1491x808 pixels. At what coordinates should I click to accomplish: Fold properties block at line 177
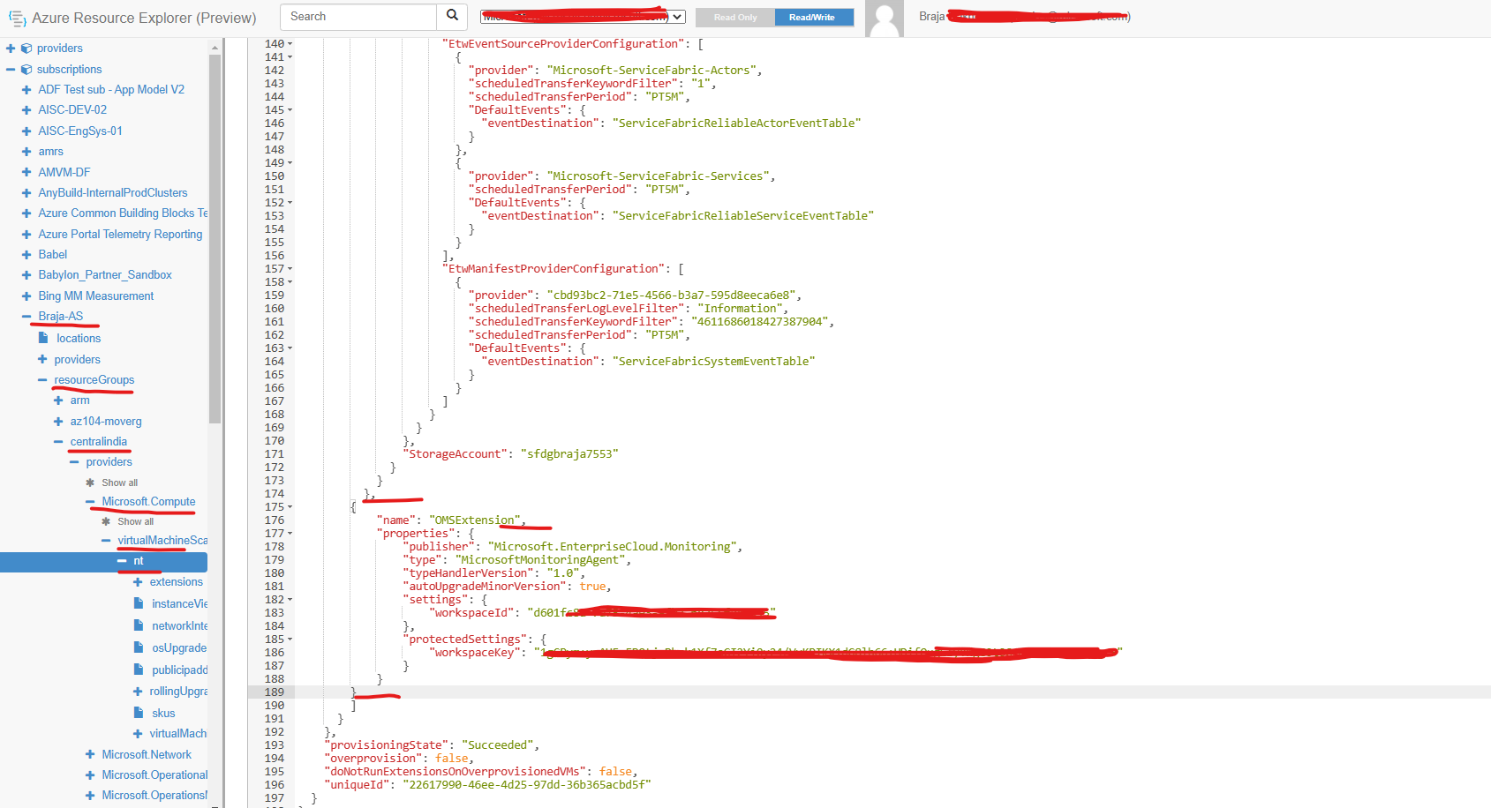(x=290, y=534)
